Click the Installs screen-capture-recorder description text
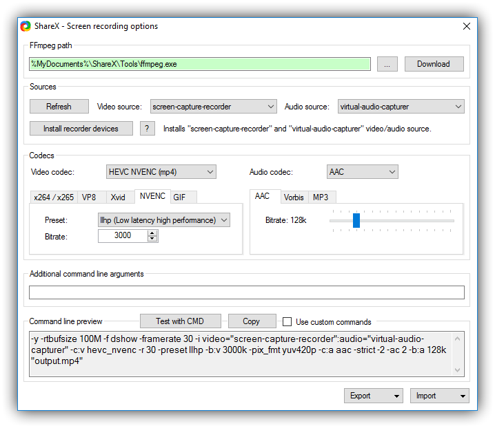This screenshot has width=495, height=428. click(297, 129)
